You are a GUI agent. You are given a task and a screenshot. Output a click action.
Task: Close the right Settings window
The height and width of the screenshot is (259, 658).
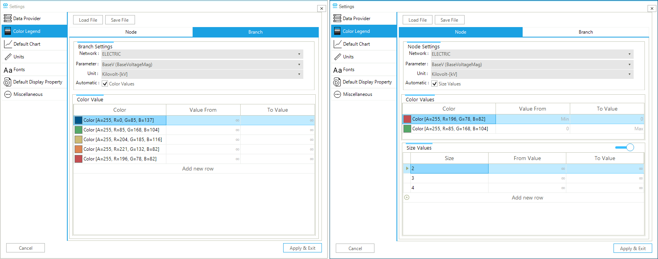pyautogui.click(x=651, y=9)
